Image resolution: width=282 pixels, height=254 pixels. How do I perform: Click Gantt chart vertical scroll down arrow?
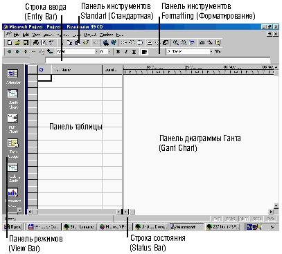click(276, 206)
